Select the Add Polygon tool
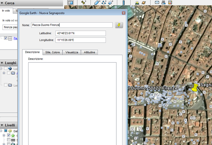212x145 pixels. click(97, 3)
